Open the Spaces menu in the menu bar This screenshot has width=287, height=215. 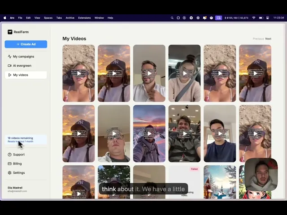pyautogui.click(x=48, y=18)
